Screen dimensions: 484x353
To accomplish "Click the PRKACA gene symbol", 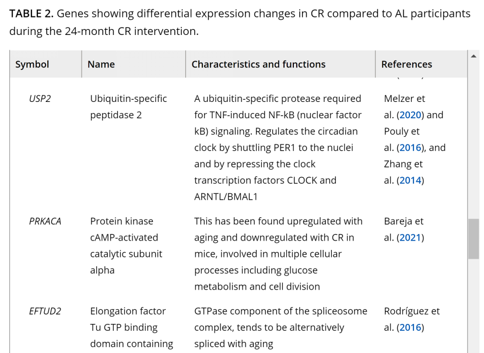I will 45,221.
